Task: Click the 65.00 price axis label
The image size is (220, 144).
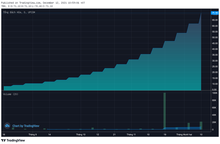Action: (x=215, y=20)
